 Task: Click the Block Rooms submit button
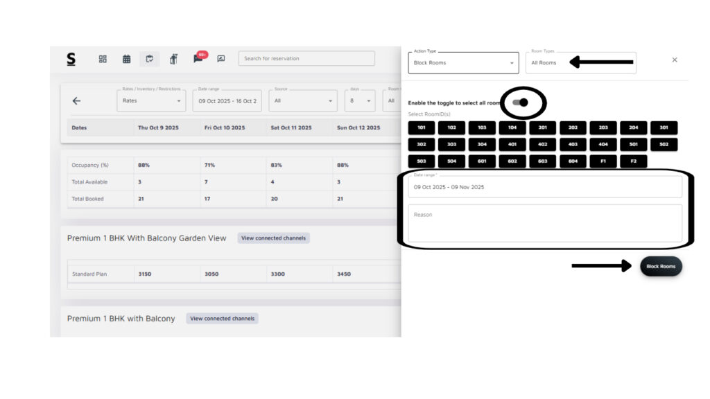[661, 267]
